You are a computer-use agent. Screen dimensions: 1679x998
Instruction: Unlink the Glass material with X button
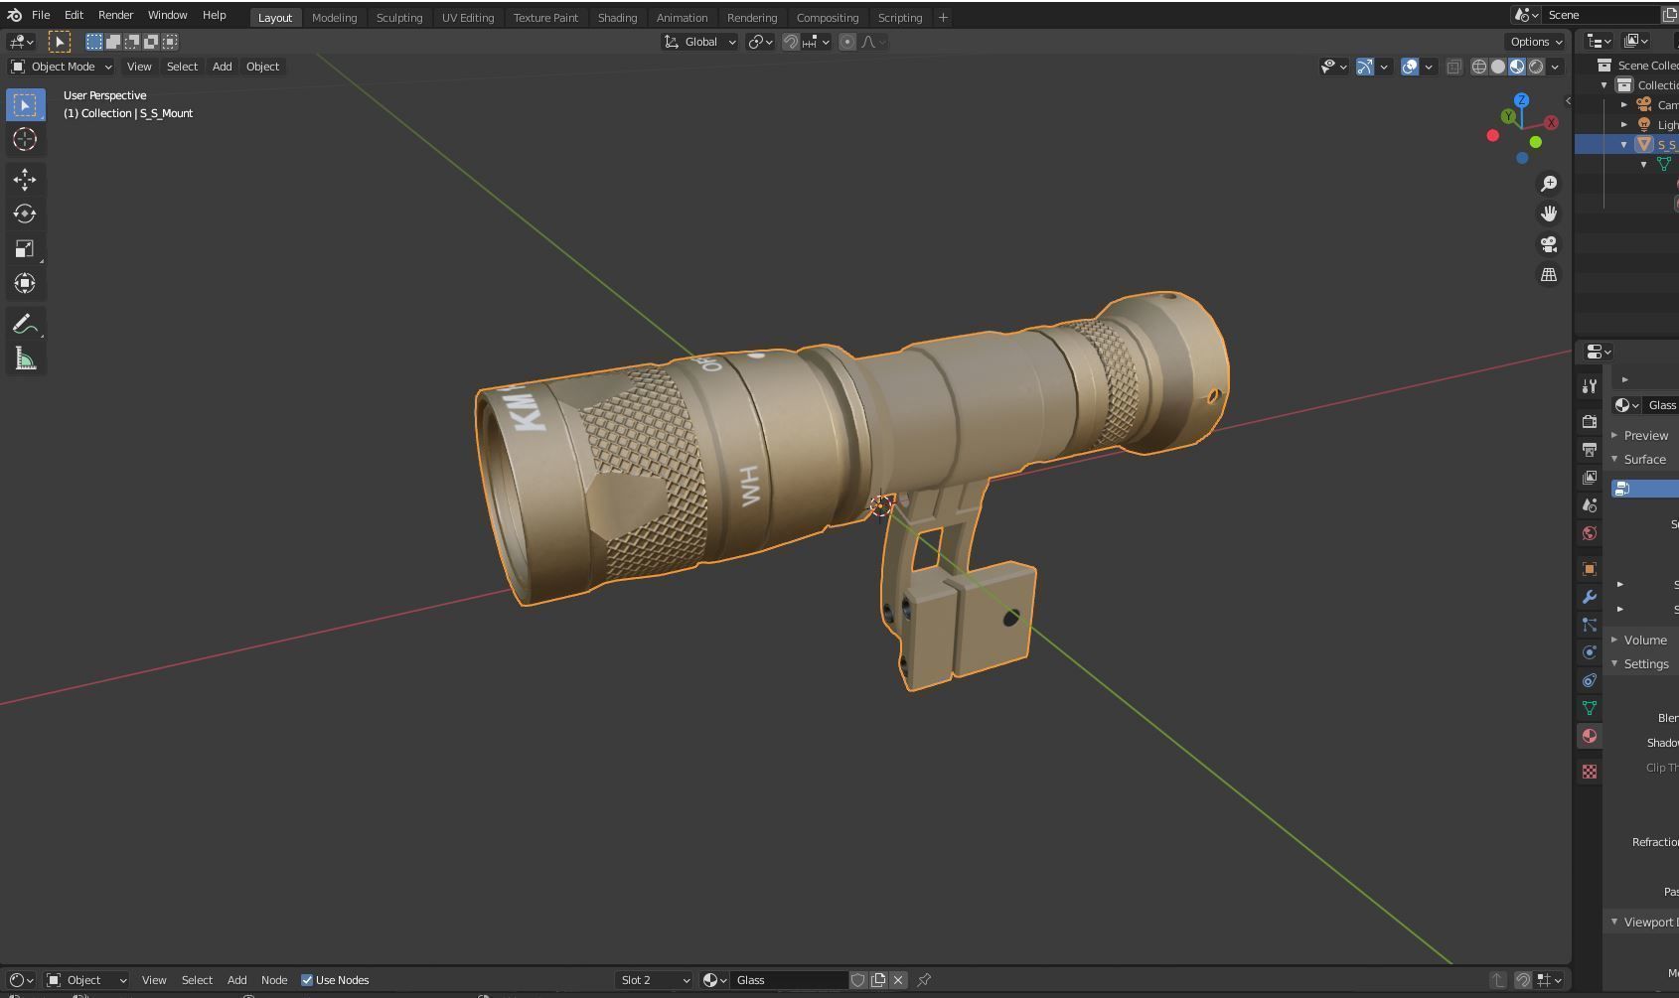(898, 980)
